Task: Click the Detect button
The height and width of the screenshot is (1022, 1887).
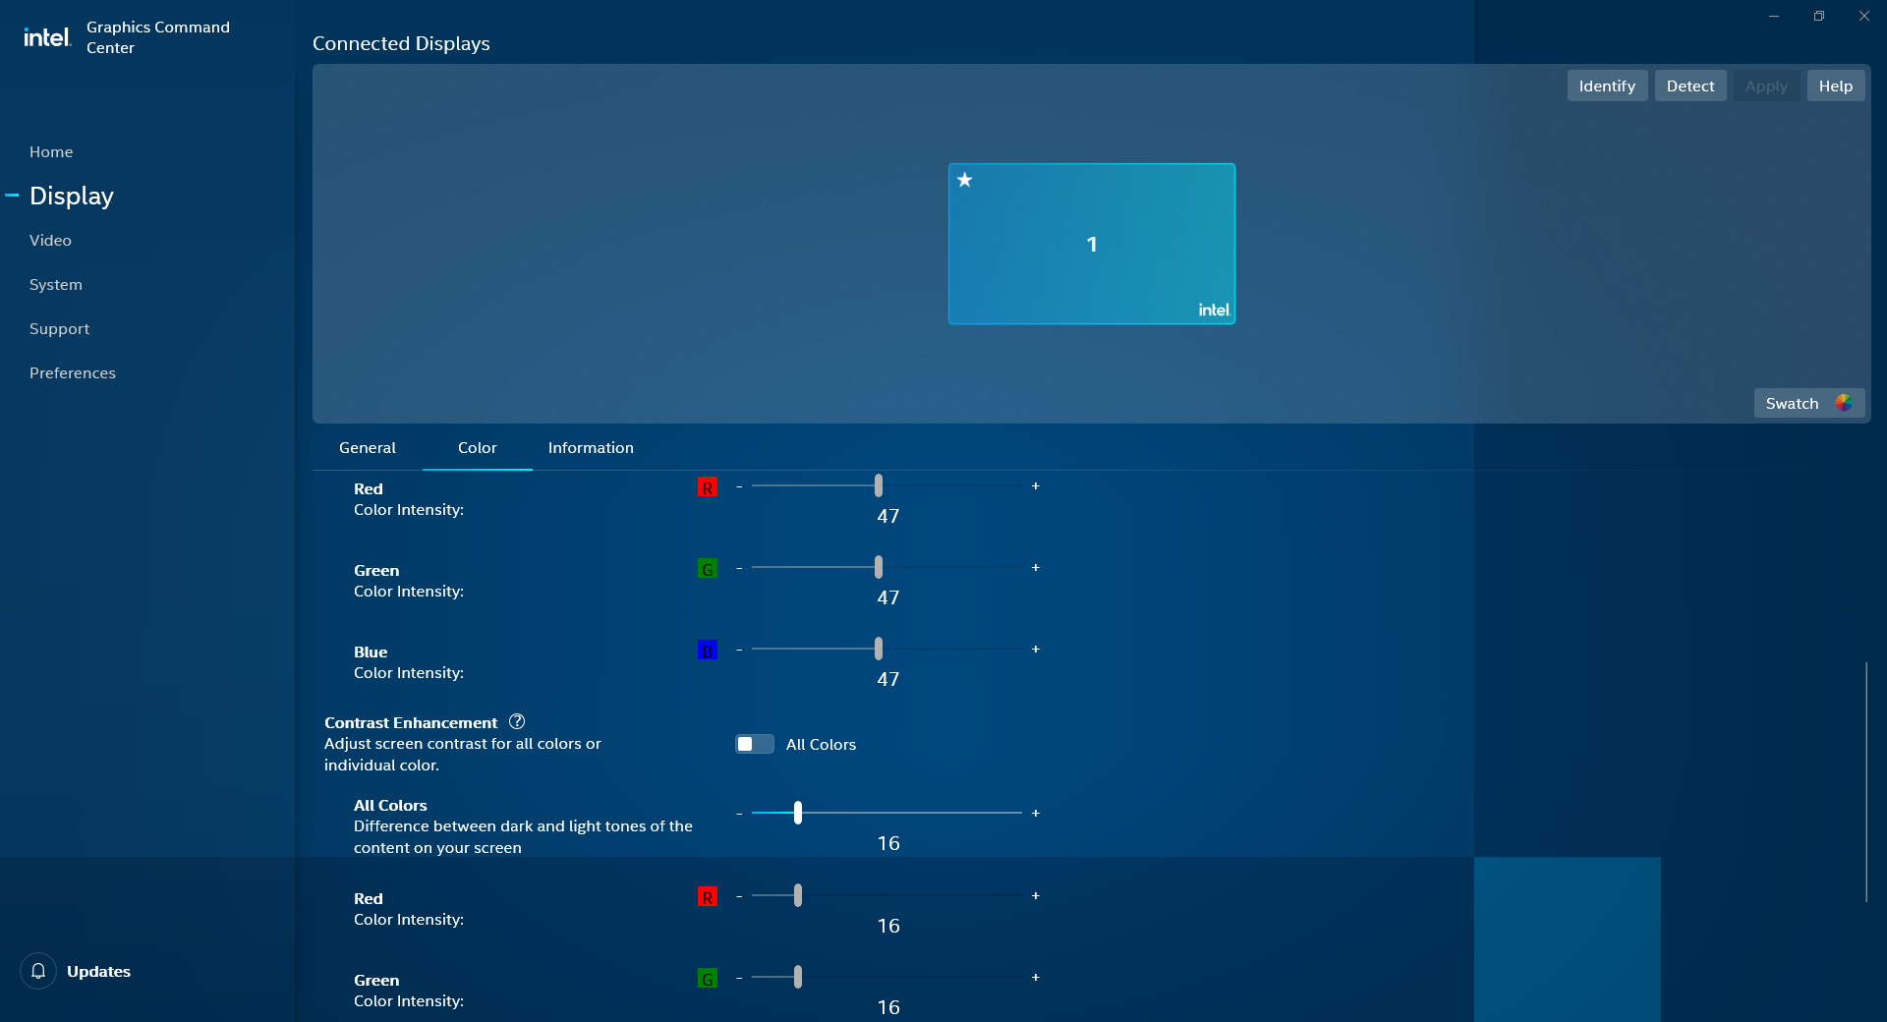Action: click(x=1690, y=85)
